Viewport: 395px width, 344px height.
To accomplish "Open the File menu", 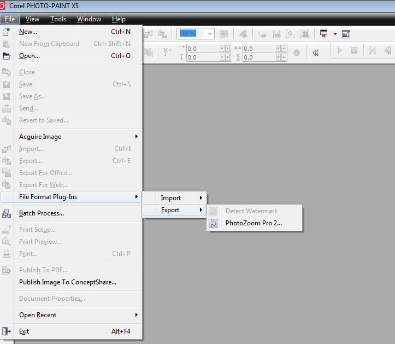I will click(x=10, y=19).
